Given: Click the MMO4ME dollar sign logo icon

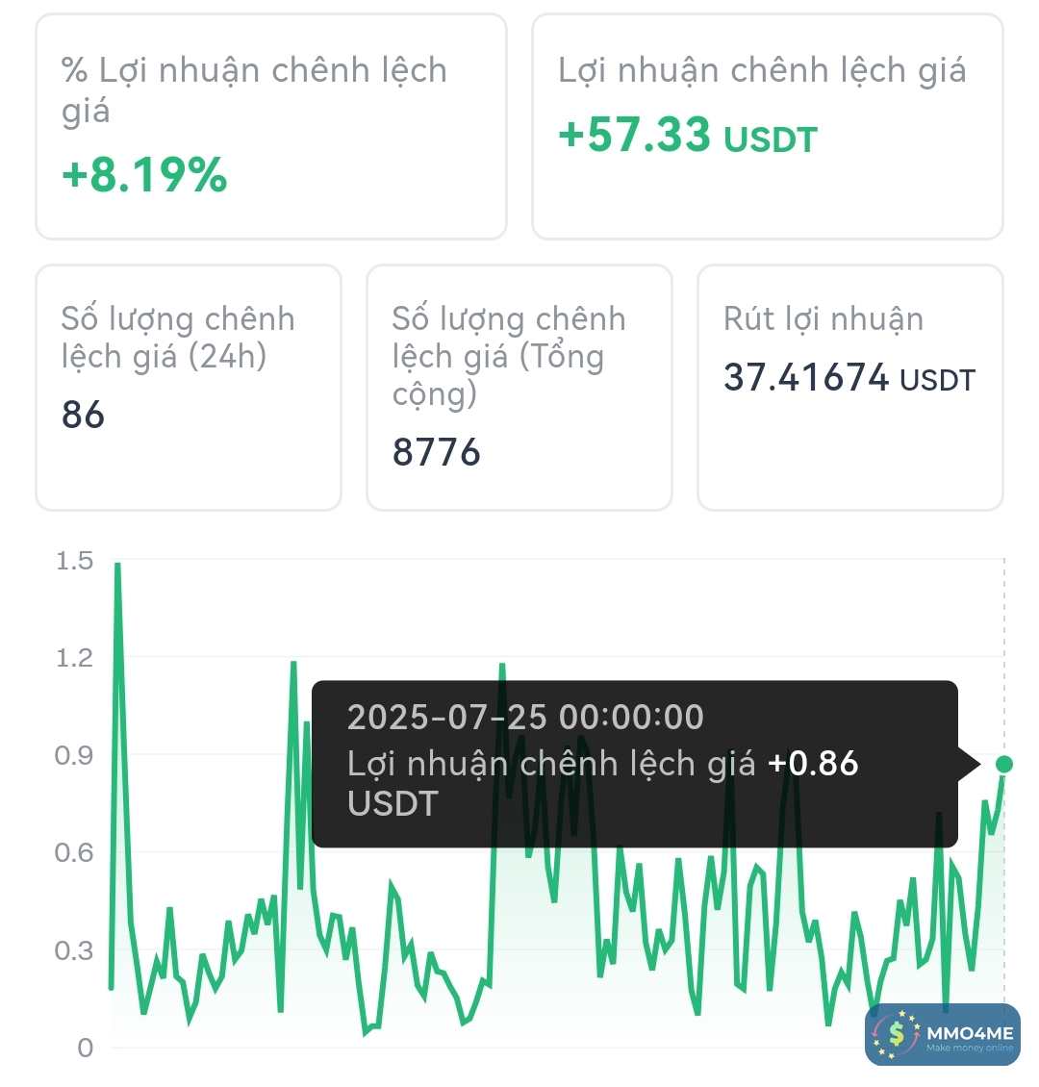Looking at the screenshot, I should [897, 1034].
